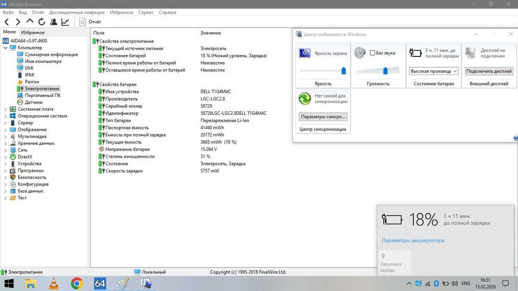The width and height of the screenshot is (518, 291).
Task: Click the sync center green icon
Action: point(305,98)
